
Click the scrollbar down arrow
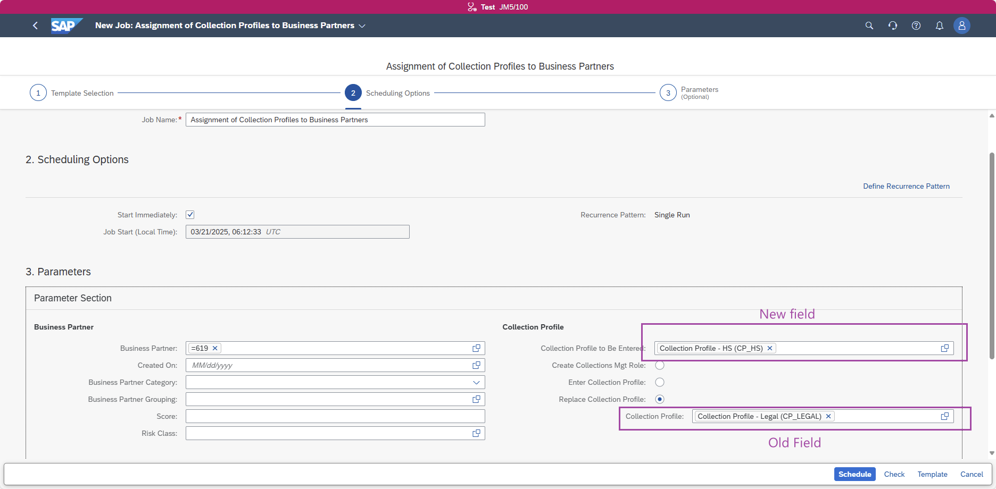[x=992, y=453]
